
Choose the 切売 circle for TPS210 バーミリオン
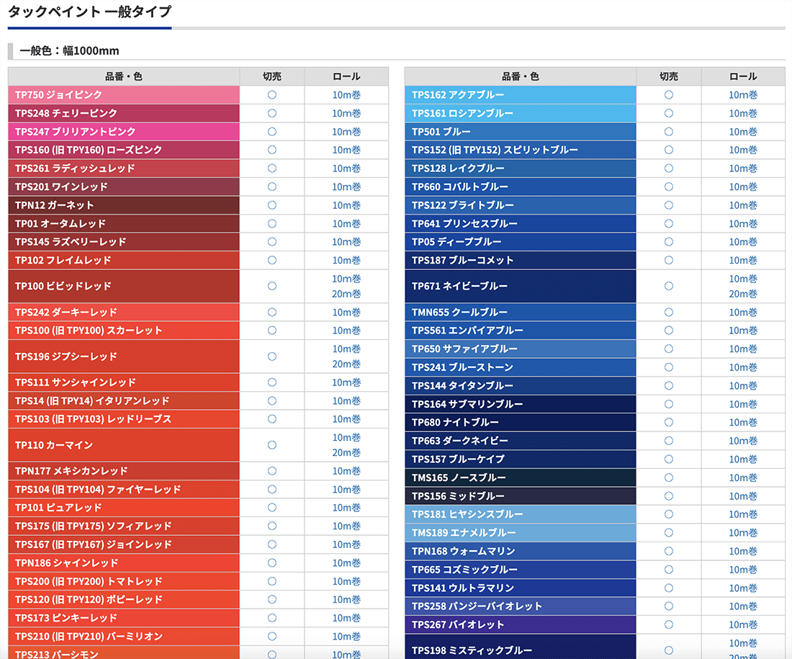[x=272, y=636]
